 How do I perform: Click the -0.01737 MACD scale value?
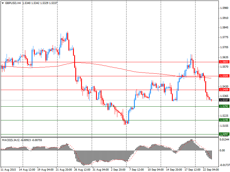pyautogui.click(x=224, y=165)
